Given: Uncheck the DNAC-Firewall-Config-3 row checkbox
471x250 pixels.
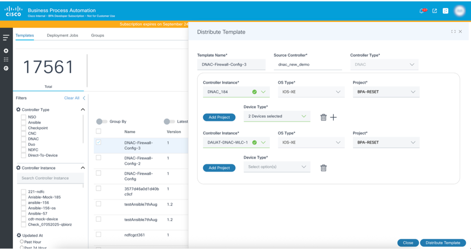Looking at the screenshot, I should click(x=98, y=142).
